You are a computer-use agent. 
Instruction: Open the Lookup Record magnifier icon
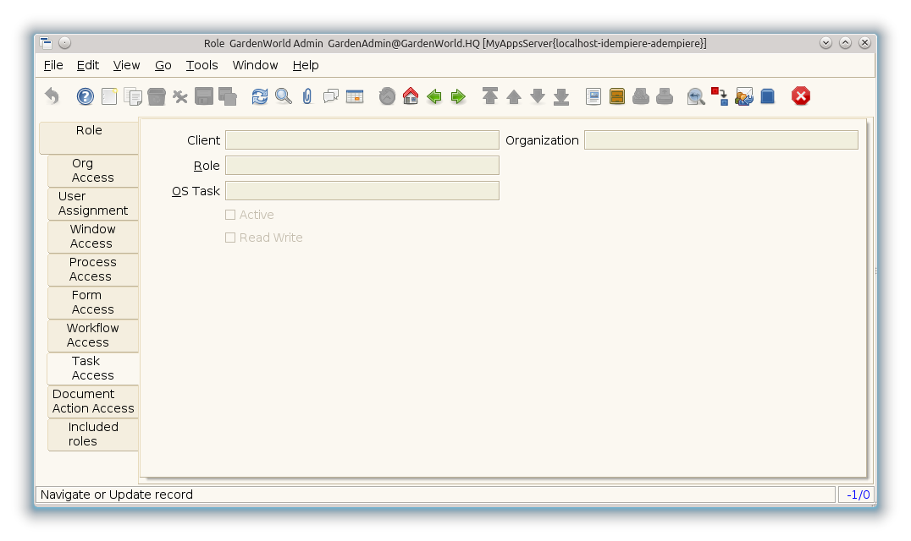point(284,96)
